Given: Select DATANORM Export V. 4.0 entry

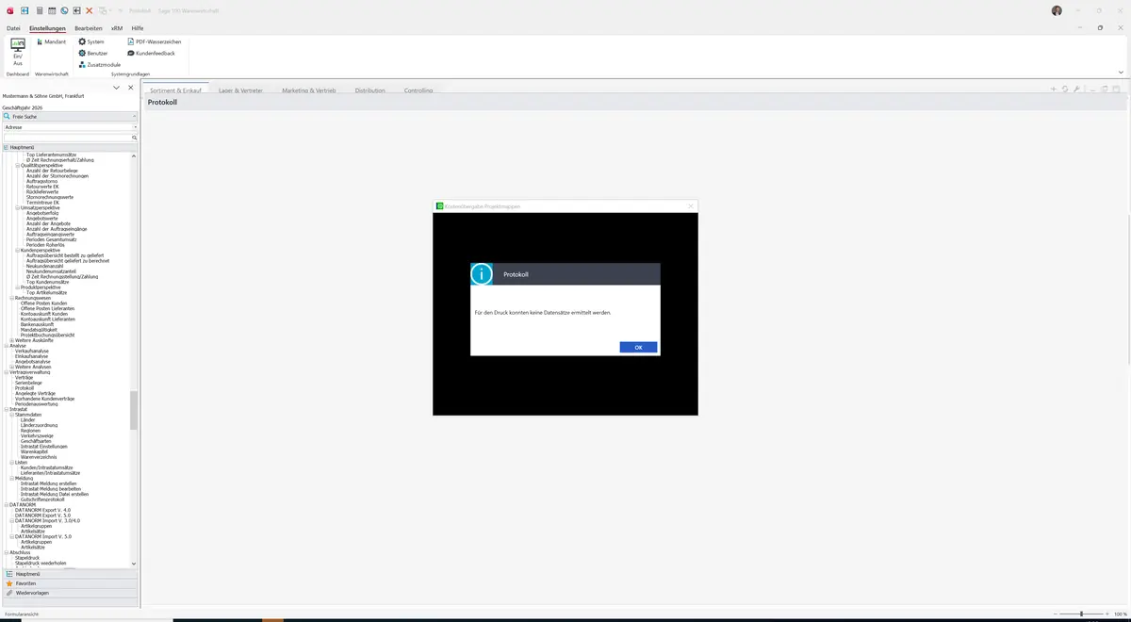Looking at the screenshot, I should coord(42,510).
